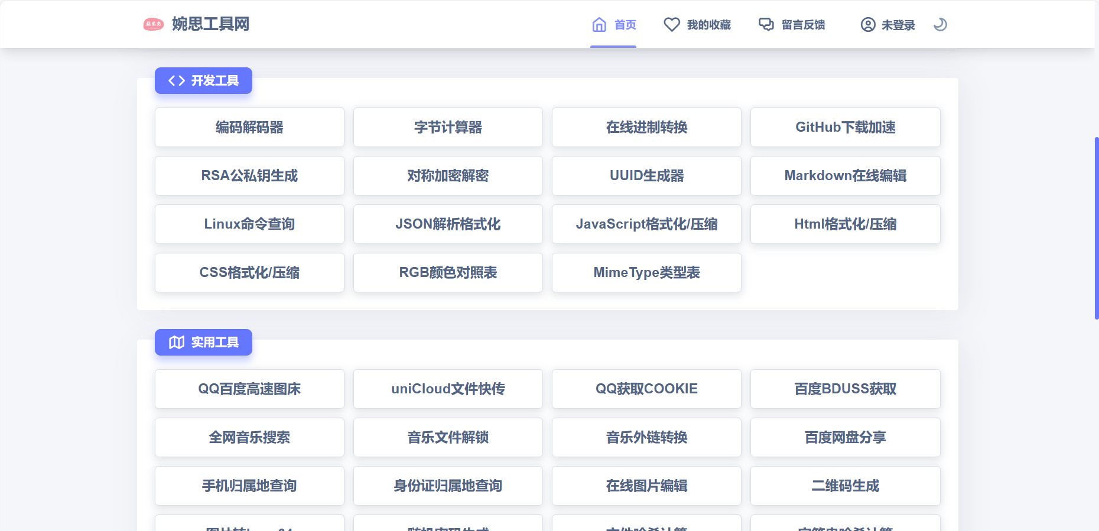
Task: Click the user avatar icon beside 未登录
Action: pyautogui.click(x=868, y=24)
